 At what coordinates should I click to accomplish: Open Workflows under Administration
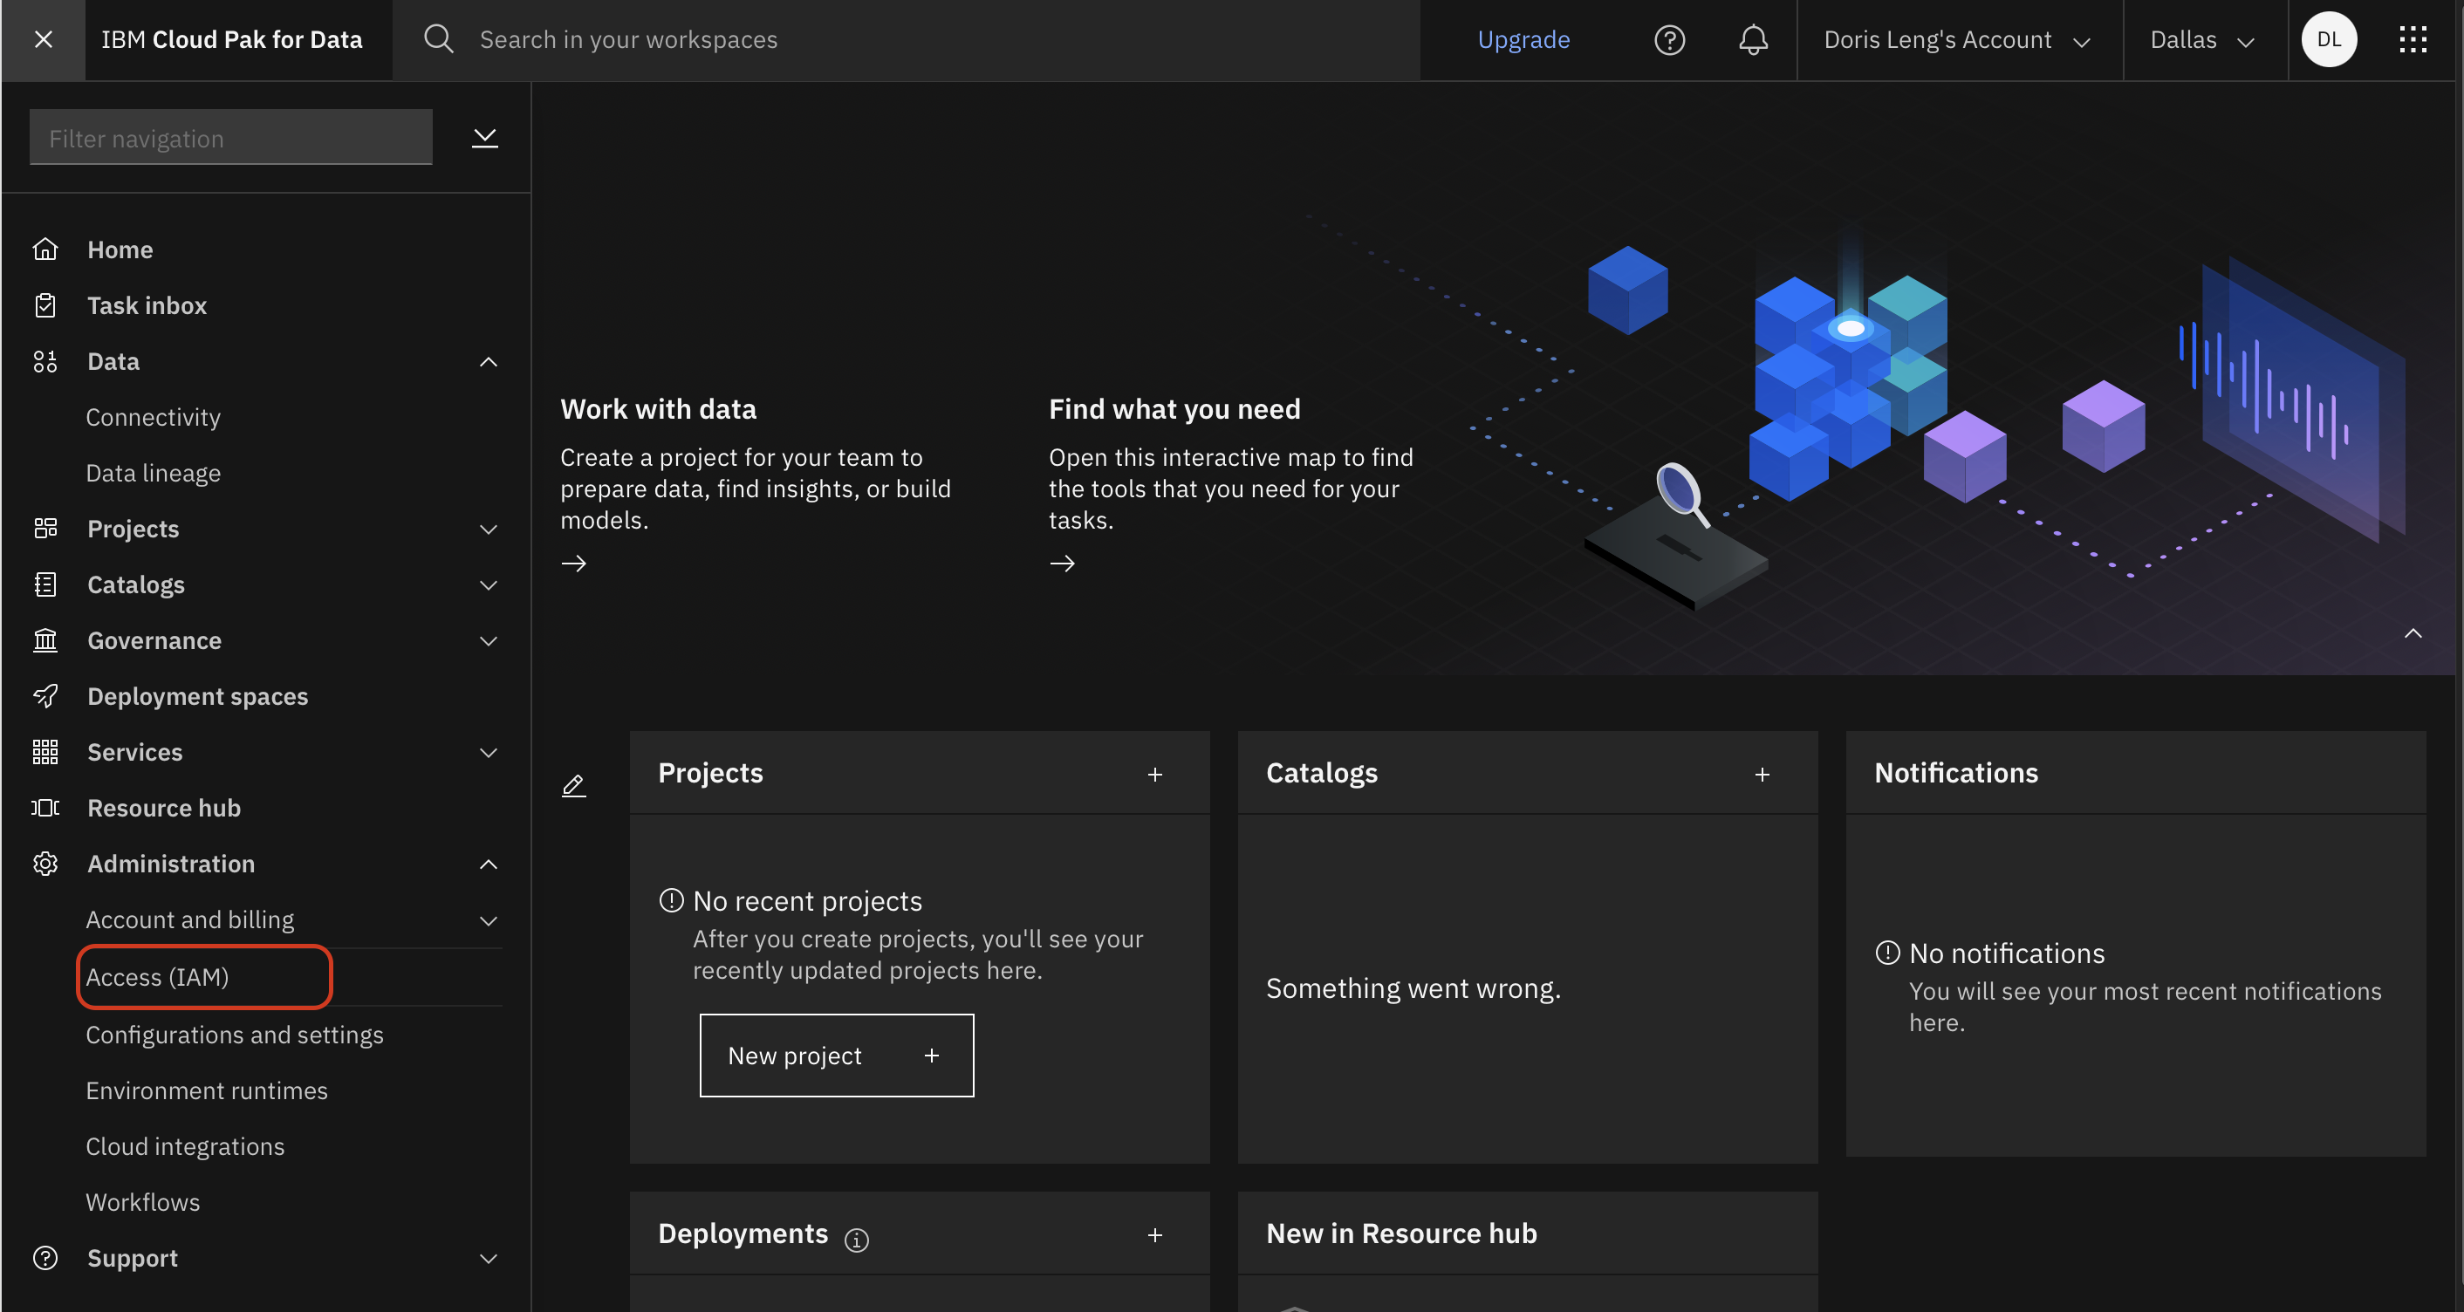coord(142,1201)
